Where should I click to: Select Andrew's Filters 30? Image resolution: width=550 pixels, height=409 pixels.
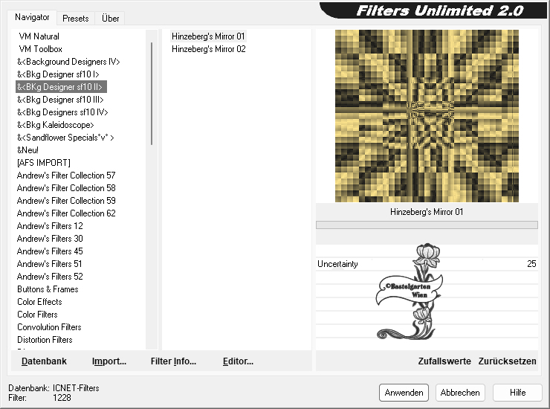(50, 239)
